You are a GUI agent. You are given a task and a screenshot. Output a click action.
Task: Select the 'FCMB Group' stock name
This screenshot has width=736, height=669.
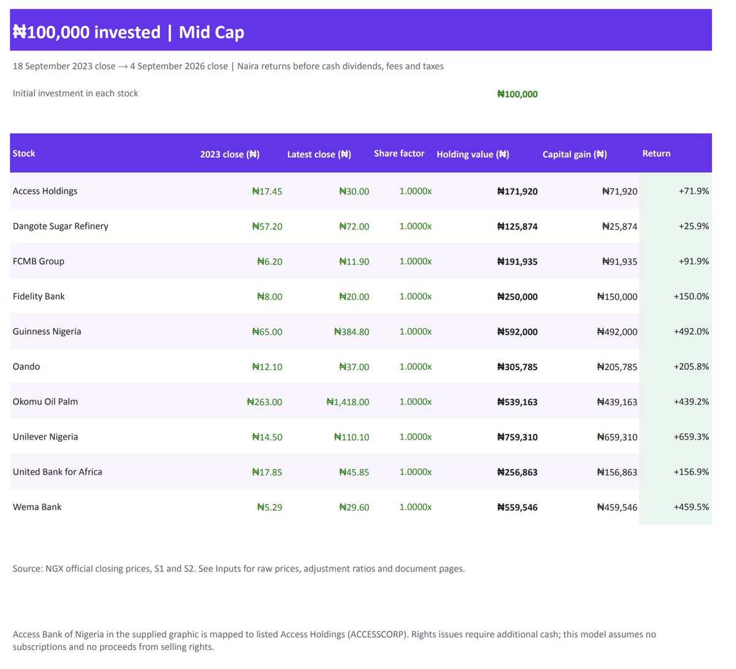[39, 261]
